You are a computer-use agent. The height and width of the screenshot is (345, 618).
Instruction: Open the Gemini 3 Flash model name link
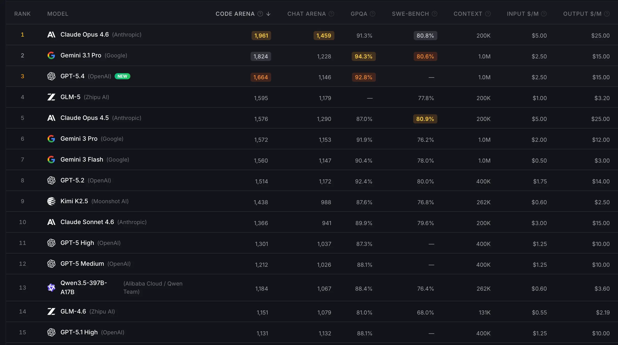point(82,160)
